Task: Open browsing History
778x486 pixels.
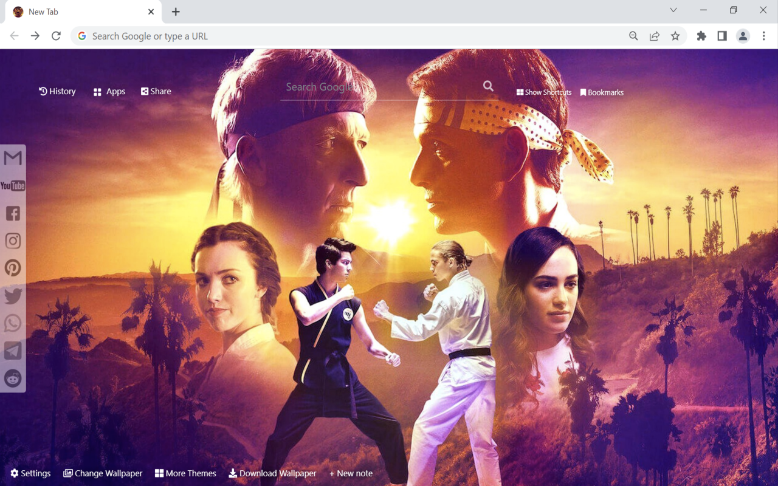Action: click(57, 91)
